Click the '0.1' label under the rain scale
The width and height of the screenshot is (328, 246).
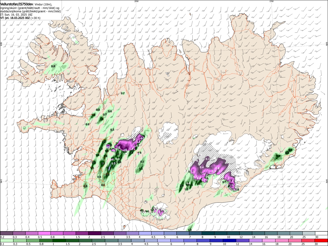[2, 244]
